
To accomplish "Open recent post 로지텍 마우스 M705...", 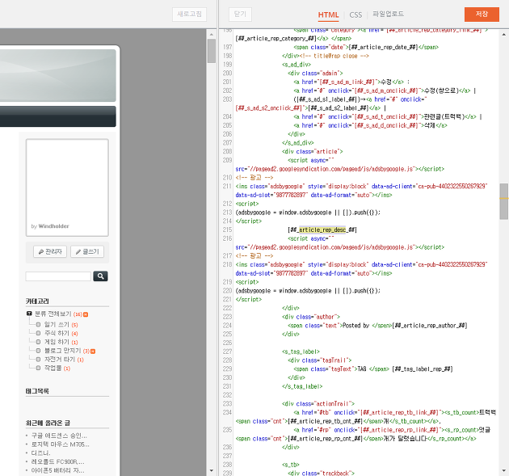I will tap(60, 444).
